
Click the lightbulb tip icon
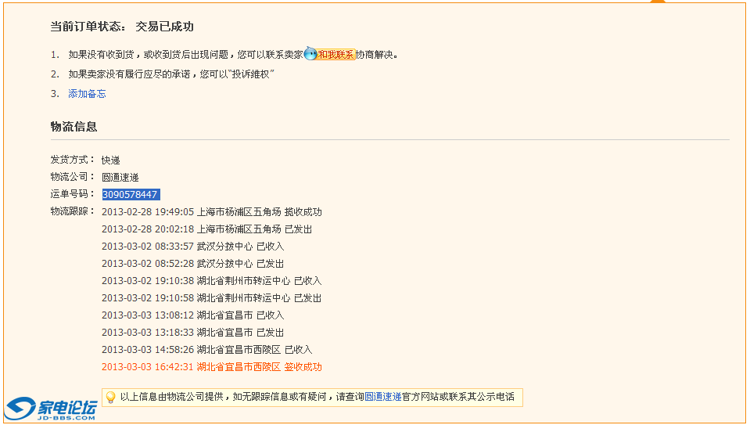coord(110,398)
